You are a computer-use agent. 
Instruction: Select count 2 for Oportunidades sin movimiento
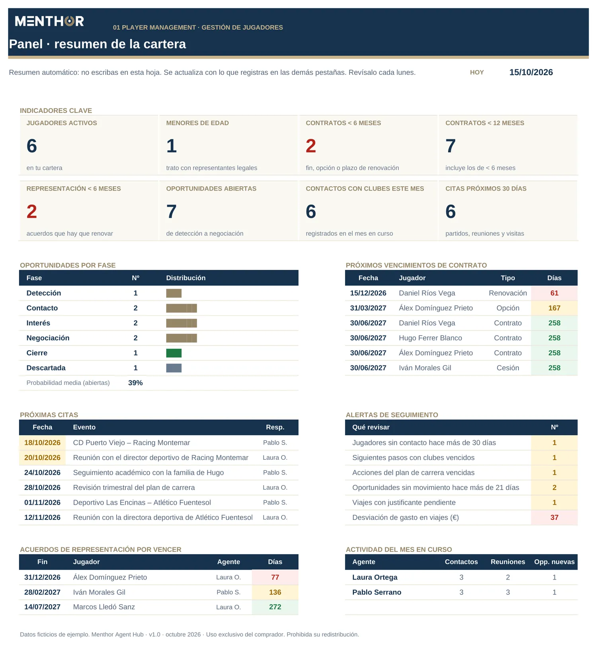[x=554, y=488]
